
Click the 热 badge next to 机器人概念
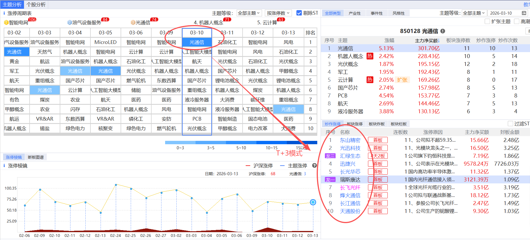point(370,56)
